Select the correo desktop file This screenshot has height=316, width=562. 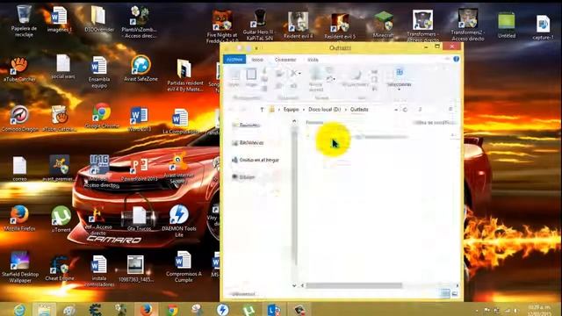point(19,169)
